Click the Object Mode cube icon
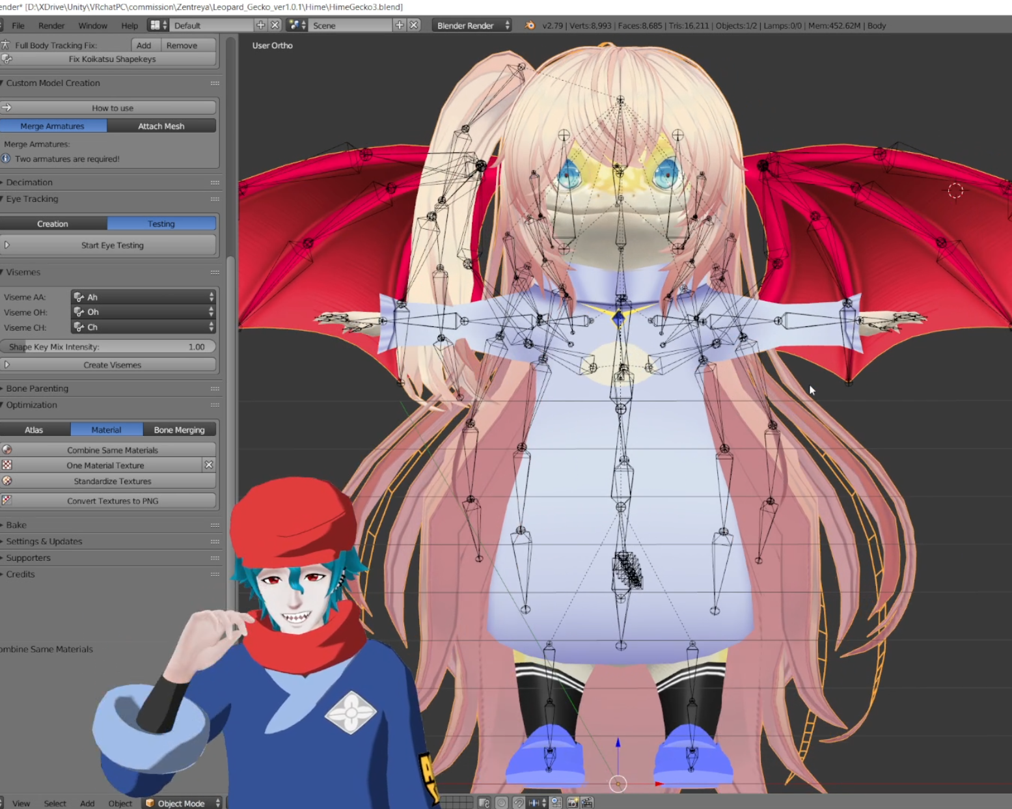This screenshot has width=1012, height=809. (150, 803)
